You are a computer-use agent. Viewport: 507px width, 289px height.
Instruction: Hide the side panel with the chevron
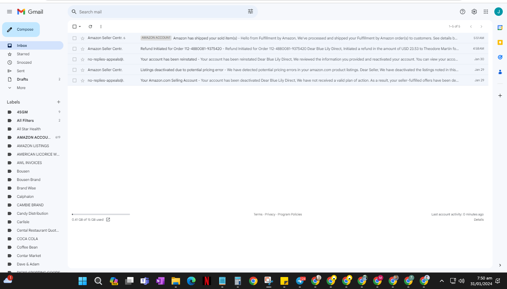500,265
